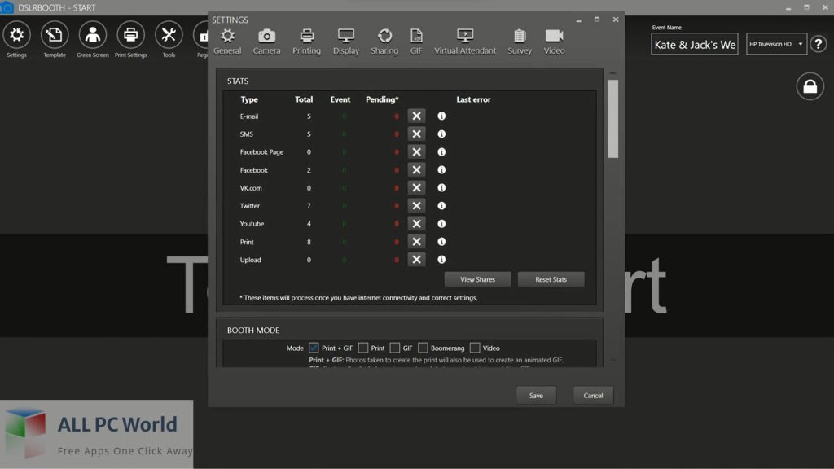This screenshot has height=469, width=834.
Task: Clear pending E-mail items with X button
Action: 416,116
